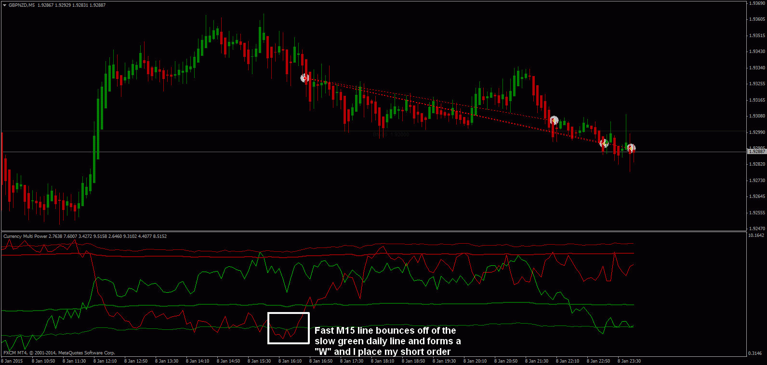Click the small triangle before the GBPNZD,M5 title
The height and width of the screenshot is (365, 767).
click(x=5, y=5)
